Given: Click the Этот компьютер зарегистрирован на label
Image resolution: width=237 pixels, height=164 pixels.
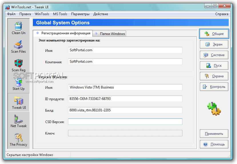Looking at the screenshot, I should tap(69, 40).
